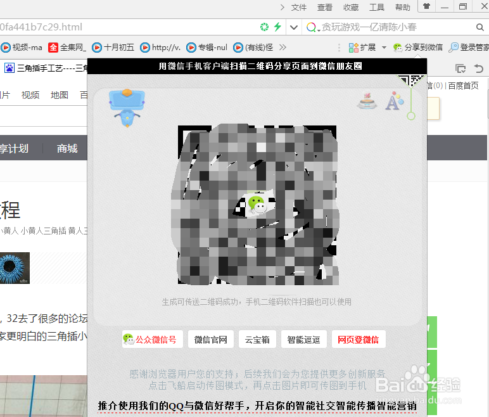Click the letter A font icon in popup

tap(394, 101)
